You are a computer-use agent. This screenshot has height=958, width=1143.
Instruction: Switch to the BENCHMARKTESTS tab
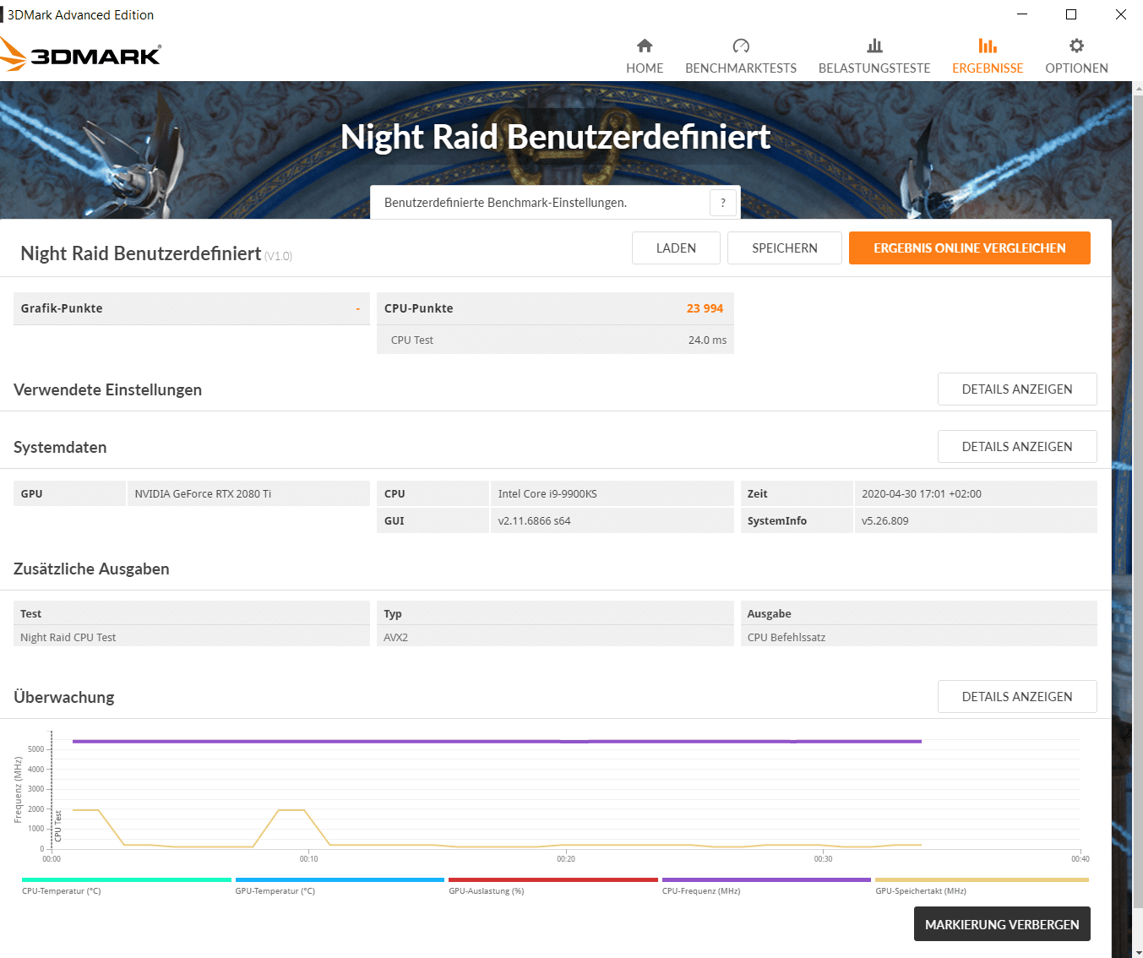click(741, 57)
